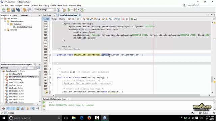Toggle Show Non-Public Members in Navigator
Image resolution: width=216 pixels, height=121 pixels.
click(18, 108)
